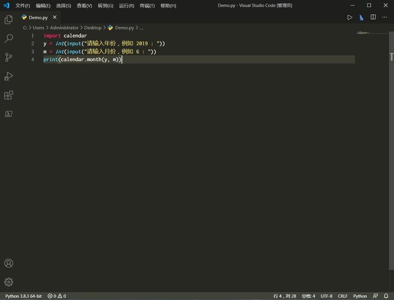
Task: Click the vertical editor scrollbar
Action: (391, 151)
